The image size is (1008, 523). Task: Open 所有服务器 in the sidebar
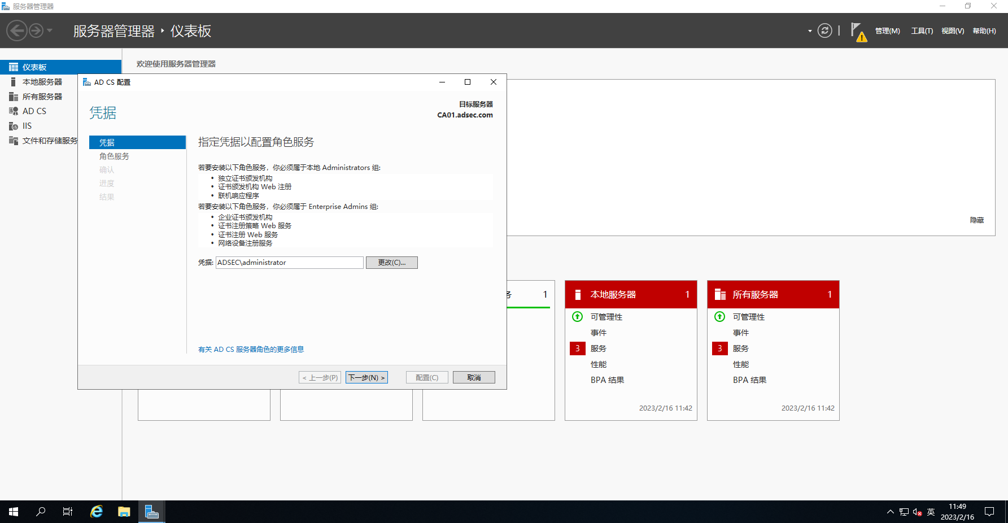click(42, 97)
